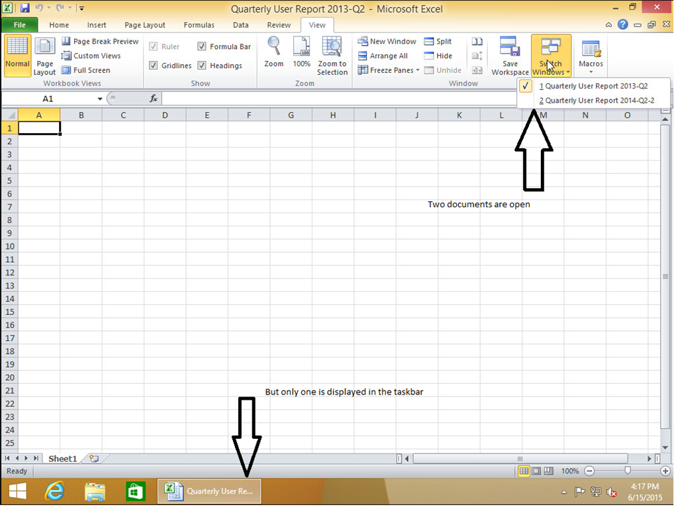
Task: Toggle Headings checkbox
Action: (x=201, y=66)
